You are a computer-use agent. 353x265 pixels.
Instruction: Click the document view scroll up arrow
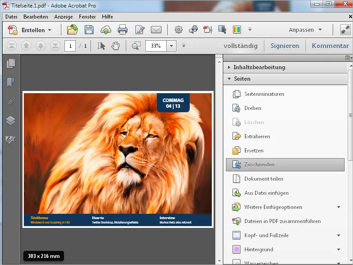pos(219,62)
